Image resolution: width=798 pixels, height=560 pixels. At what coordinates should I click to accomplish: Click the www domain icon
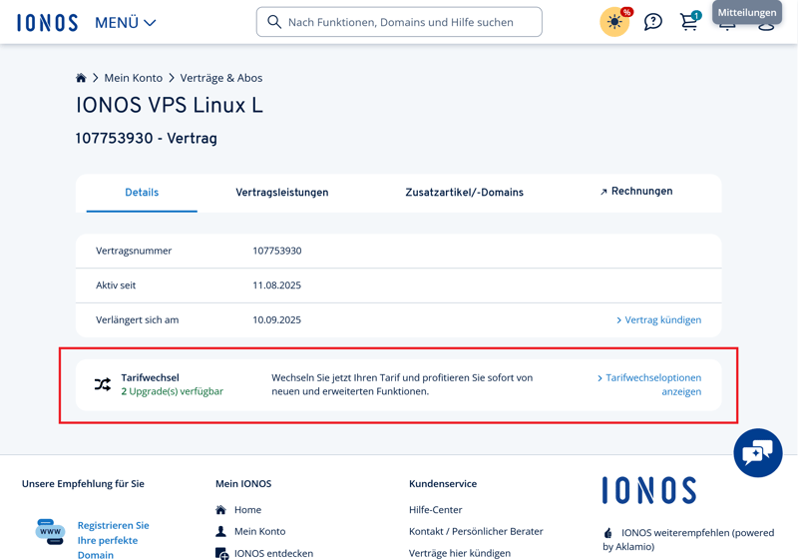pyautogui.click(x=50, y=532)
